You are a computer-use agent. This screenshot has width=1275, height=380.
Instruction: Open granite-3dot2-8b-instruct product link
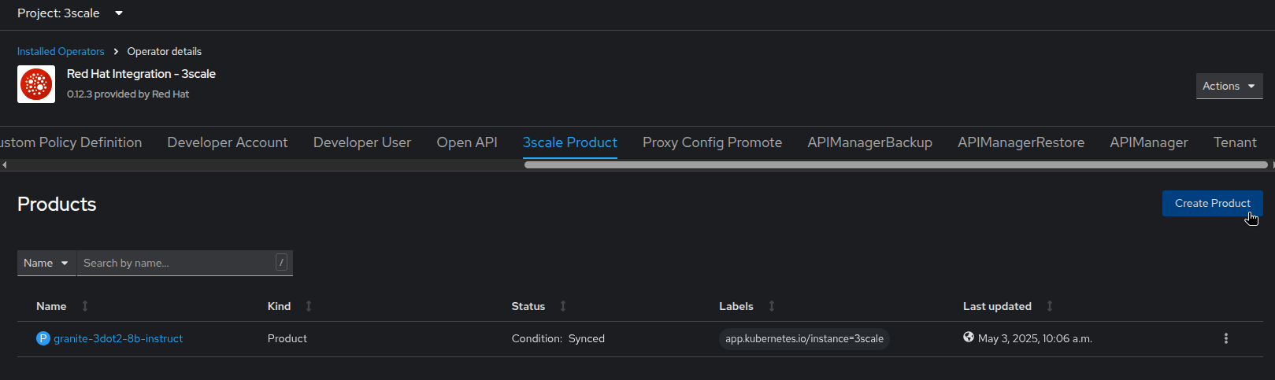(x=118, y=338)
